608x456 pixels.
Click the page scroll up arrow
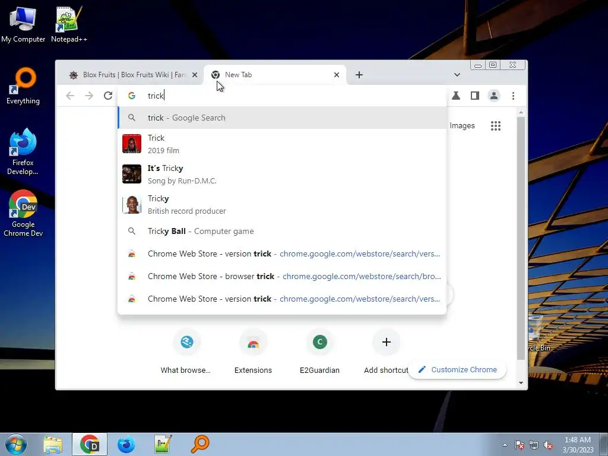pyautogui.click(x=521, y=112)
